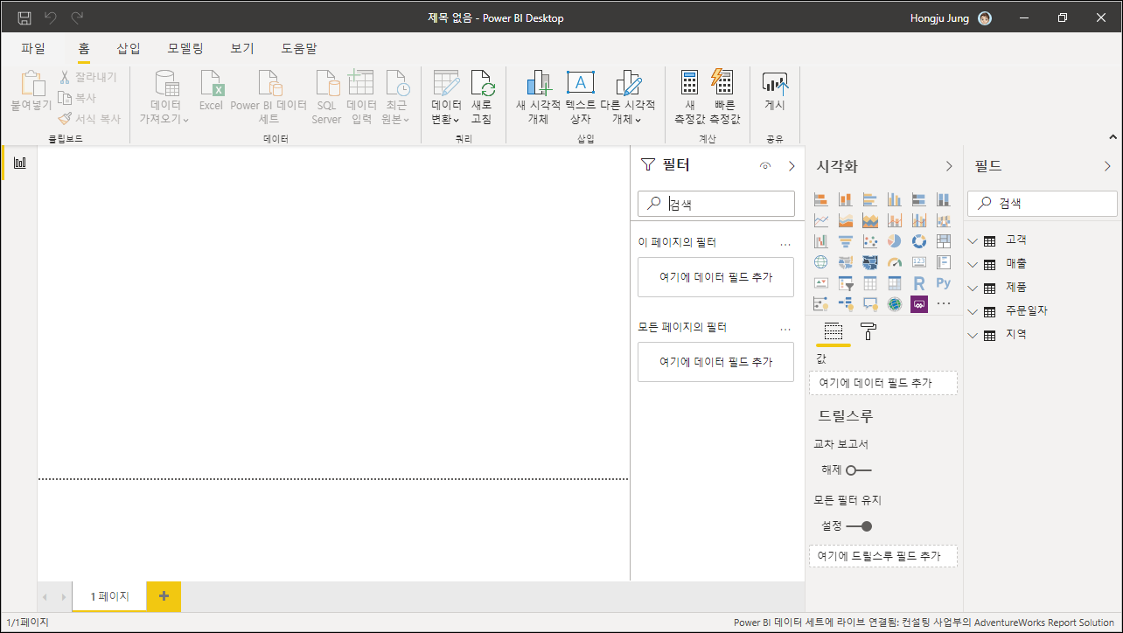
Task: Open more visuals (ellipsis) in 시각화
Action: (943, 304)
